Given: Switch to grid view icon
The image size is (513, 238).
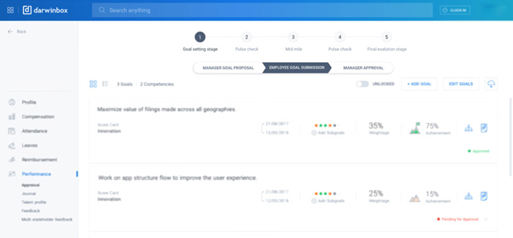Looking at the screenshot, I should click(93, 84).
